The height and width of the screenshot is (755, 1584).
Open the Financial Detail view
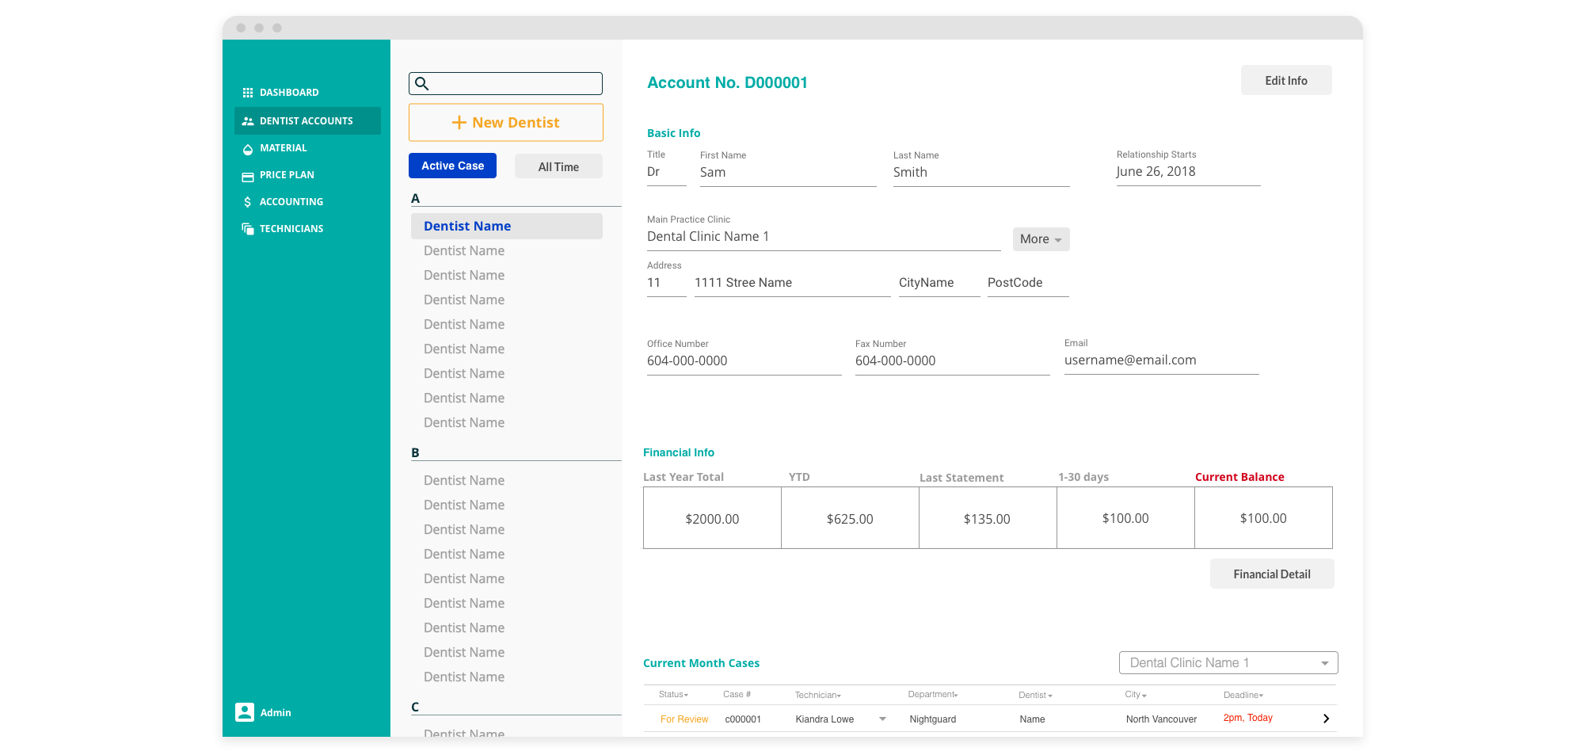click(x=1271, y=574)
